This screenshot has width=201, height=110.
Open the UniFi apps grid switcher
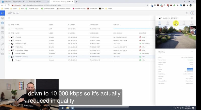point(187,13)
